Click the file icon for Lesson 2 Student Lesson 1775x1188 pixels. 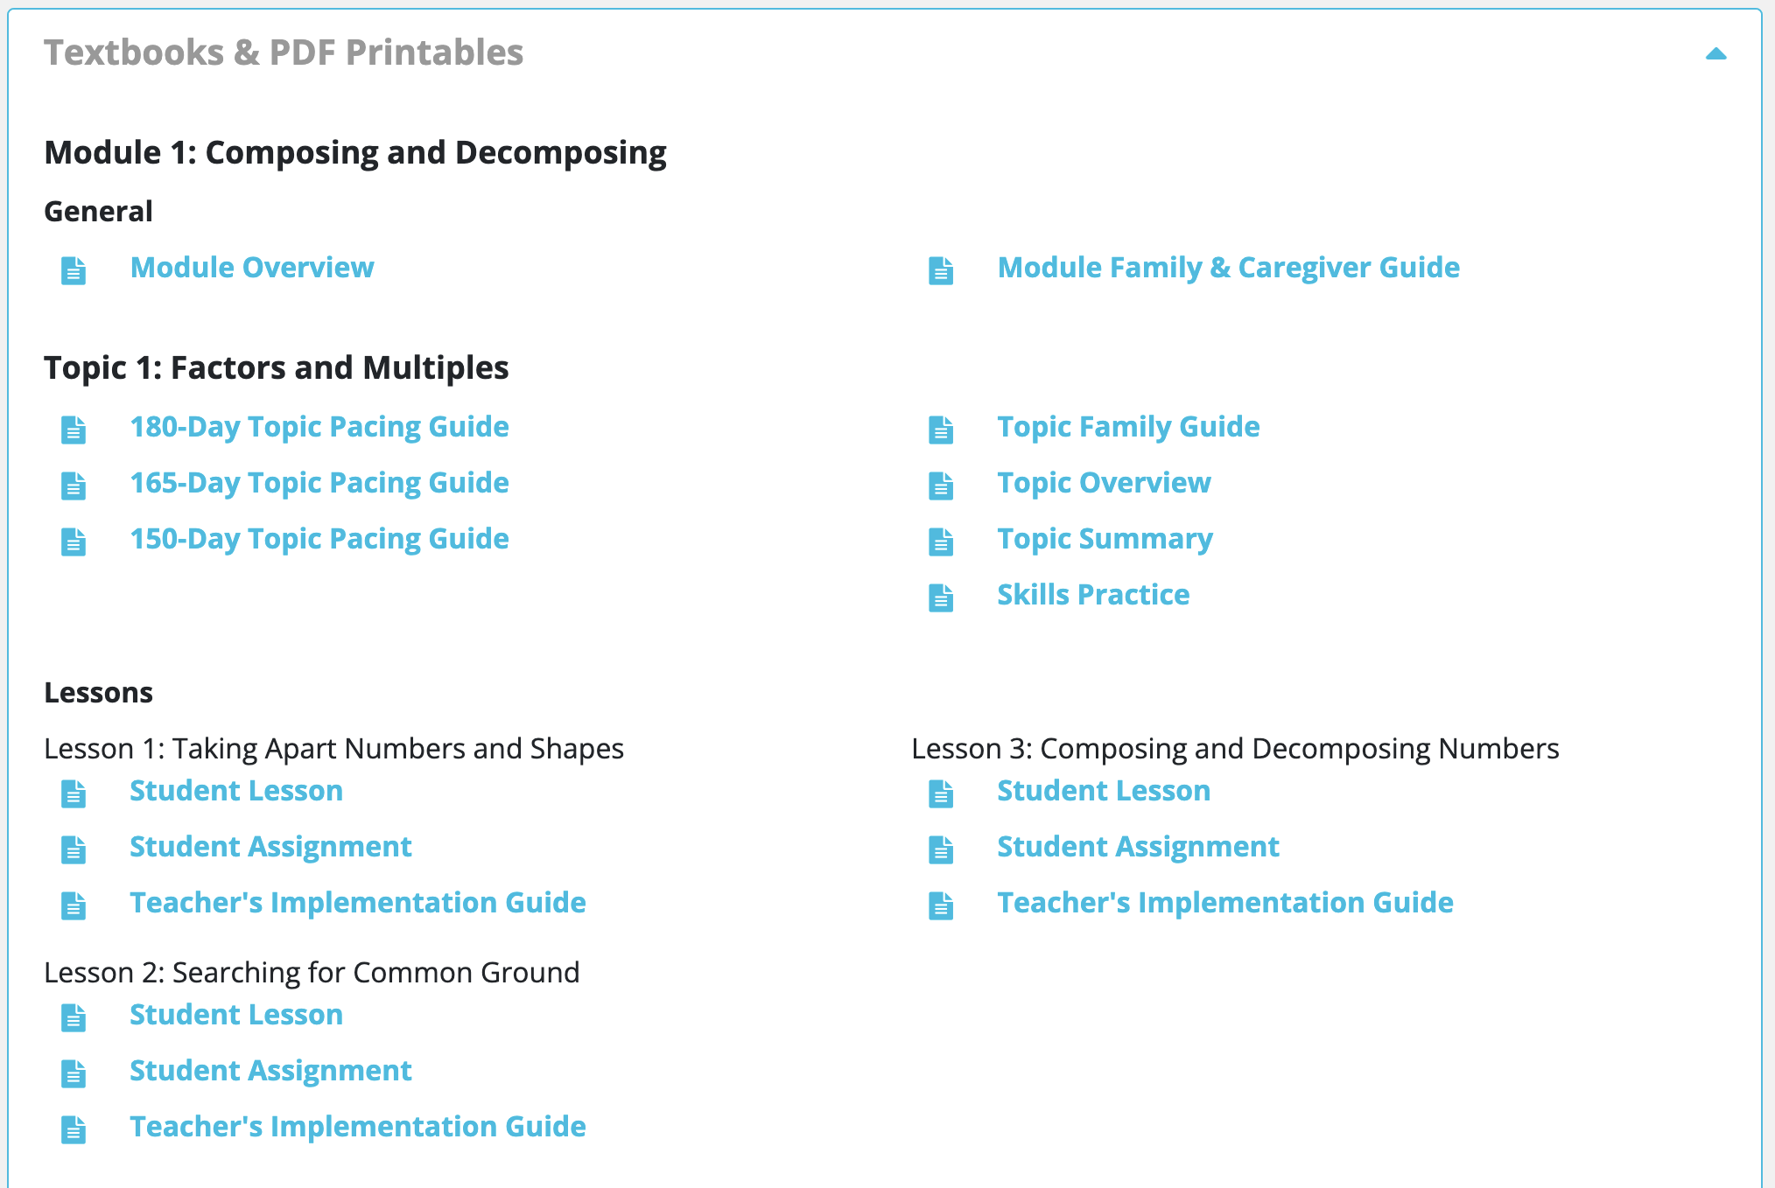[x=74, y=1017]
